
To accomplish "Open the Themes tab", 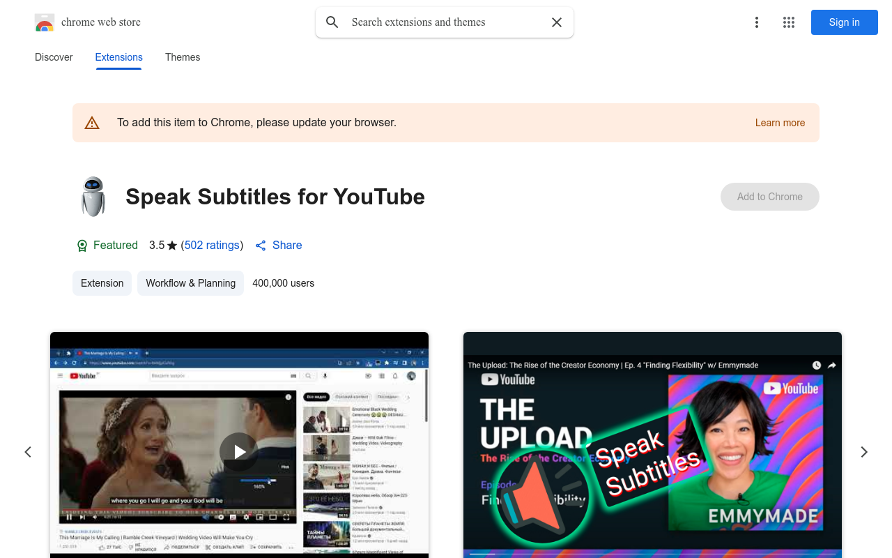I will coord(183,57).
